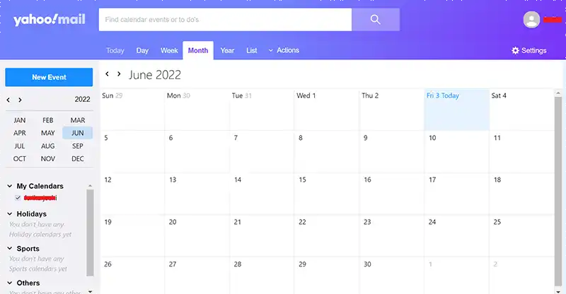This screenshot has height=294, width=566.
Task: Select June 21 day cell
Action: coord(262,236)
